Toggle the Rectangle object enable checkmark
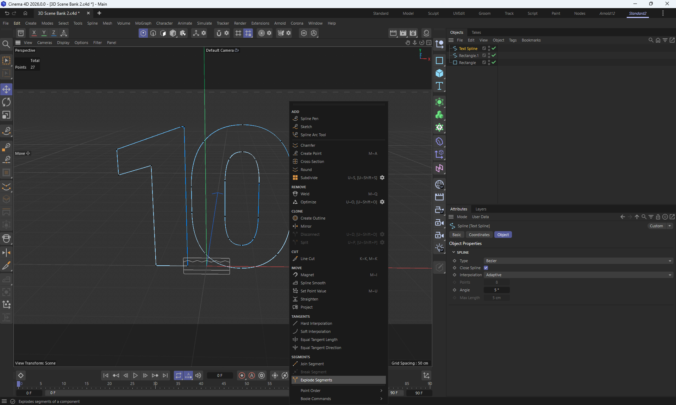 coord(494,62)
